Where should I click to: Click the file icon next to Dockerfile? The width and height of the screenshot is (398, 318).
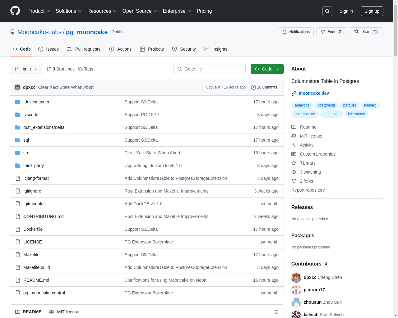18,229
